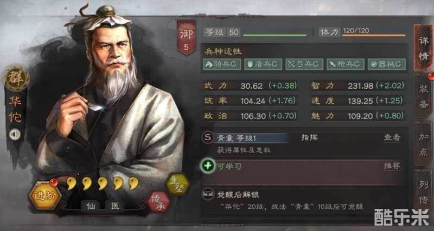Click 推荐 in the learnable skill row
This screenshot has height=231, width=434.
[x=392, y=166]
